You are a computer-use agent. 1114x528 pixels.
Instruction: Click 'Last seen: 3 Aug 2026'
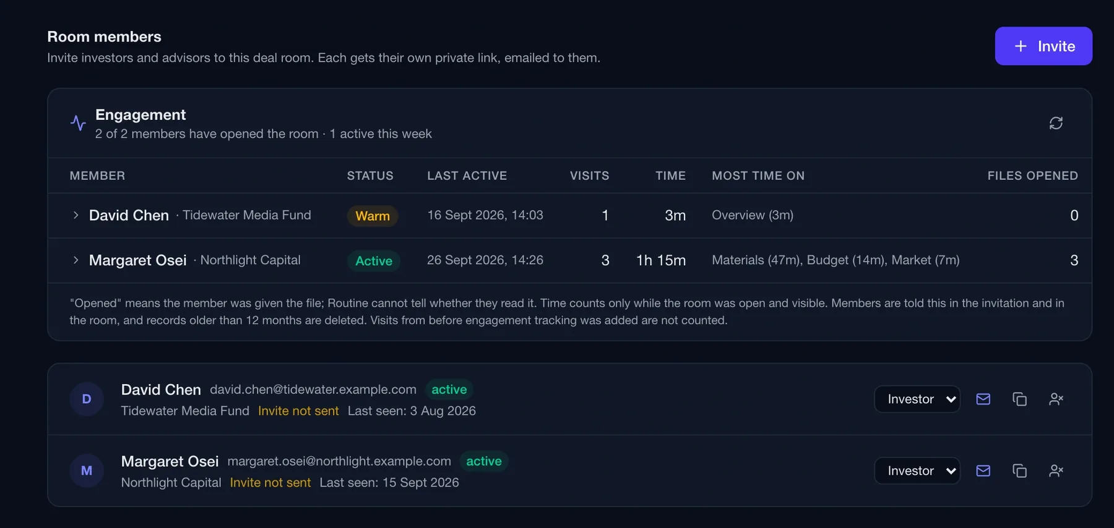(412, 411)
